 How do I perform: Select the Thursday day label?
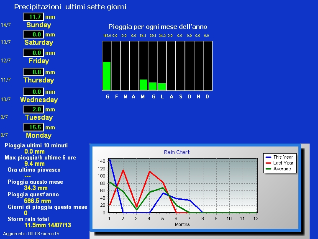[x=39, y=80]
